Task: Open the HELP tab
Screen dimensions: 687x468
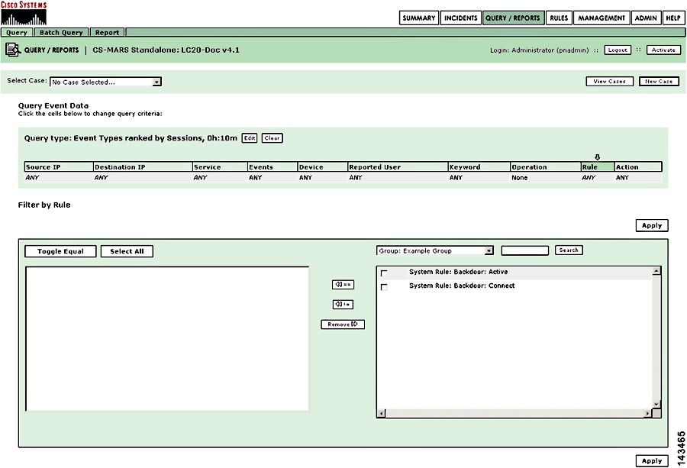Action: [x=673, y=18]
